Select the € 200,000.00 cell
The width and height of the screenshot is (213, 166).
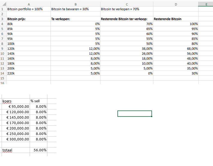[16, 128]
